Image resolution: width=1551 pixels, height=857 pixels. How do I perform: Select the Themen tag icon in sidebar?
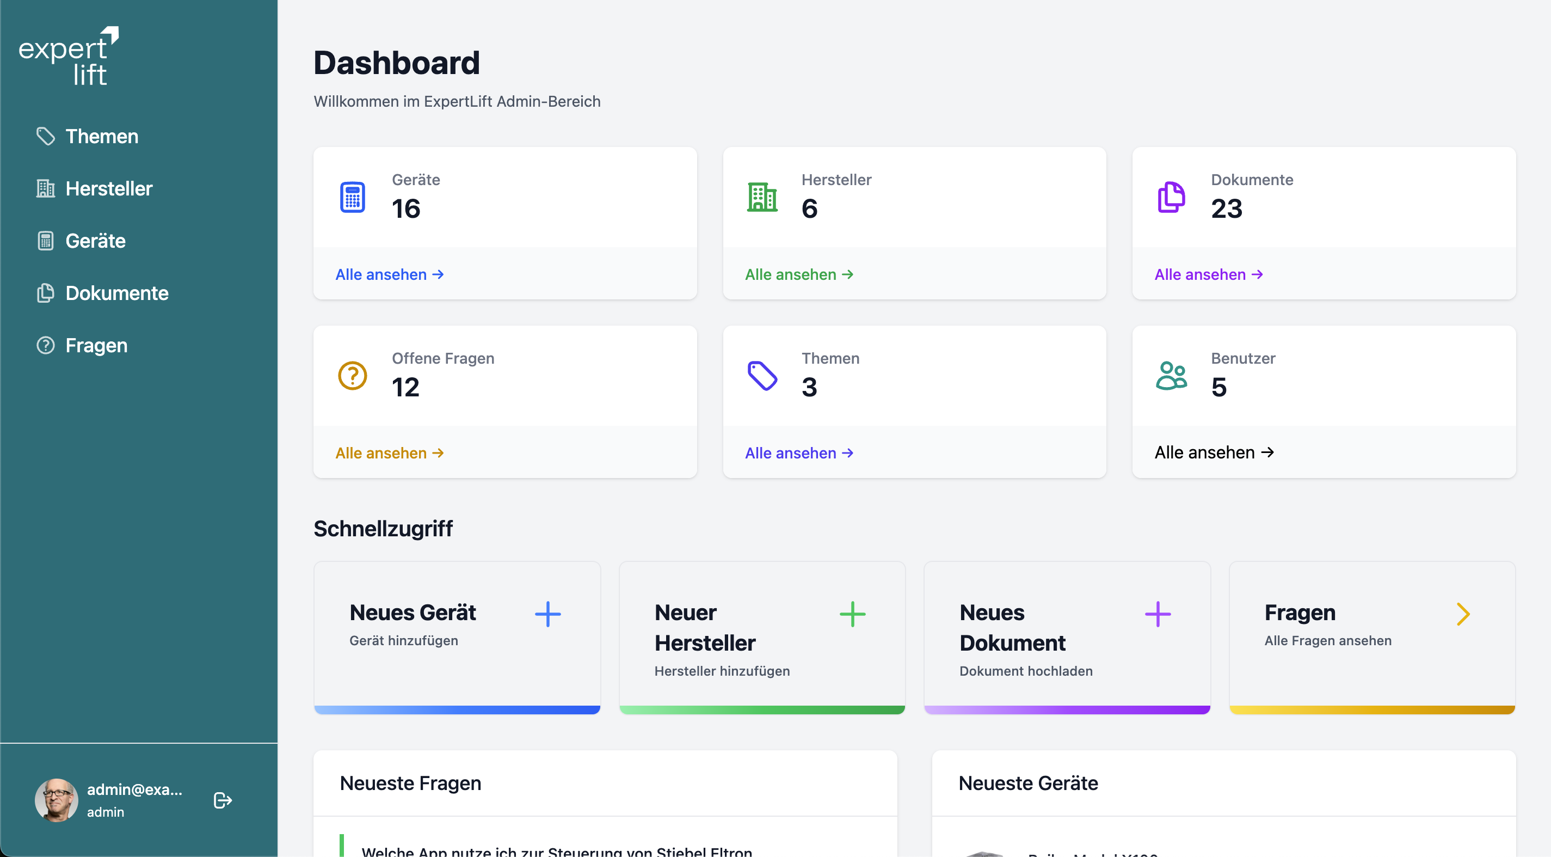point(46,136)
